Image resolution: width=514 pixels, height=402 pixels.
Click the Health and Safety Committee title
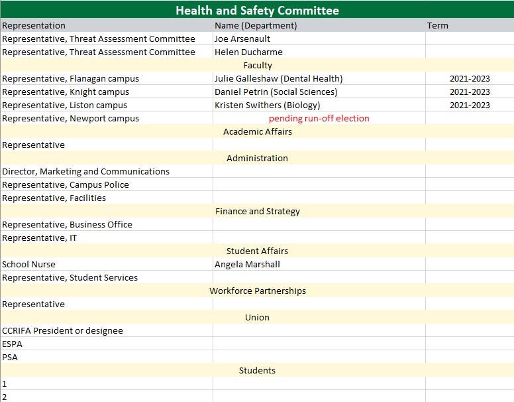257,10
